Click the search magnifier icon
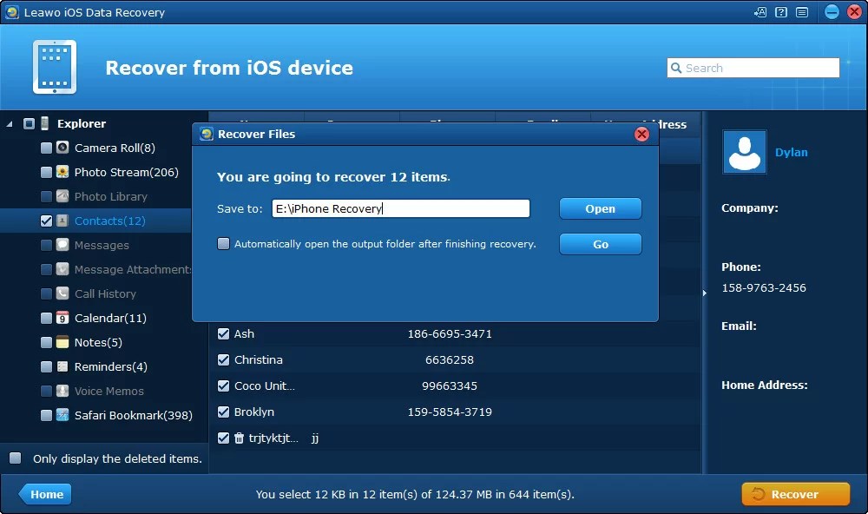Image resolution: width=868 pixels, height=514 pixels. [x=677, y=67]
